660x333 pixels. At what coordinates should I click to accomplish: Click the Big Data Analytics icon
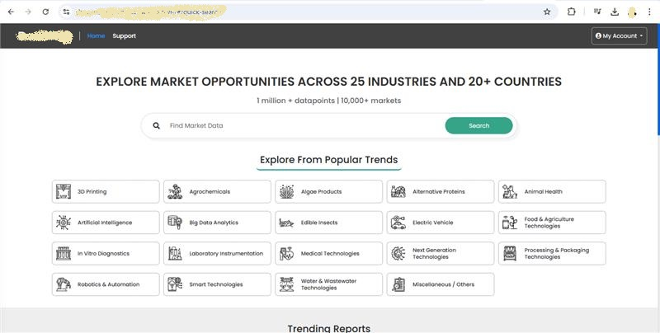point(174,223)
